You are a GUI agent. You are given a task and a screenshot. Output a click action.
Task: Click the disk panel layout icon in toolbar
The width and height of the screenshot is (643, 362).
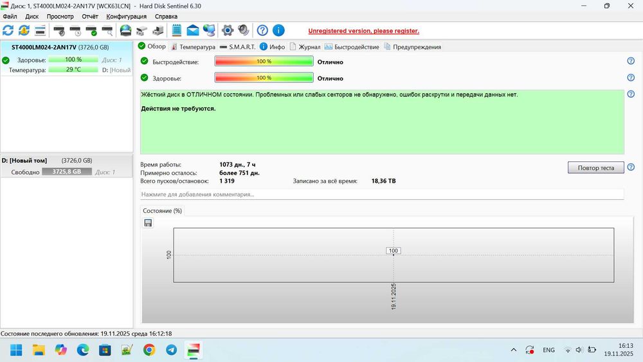click(x=40, y=30)
